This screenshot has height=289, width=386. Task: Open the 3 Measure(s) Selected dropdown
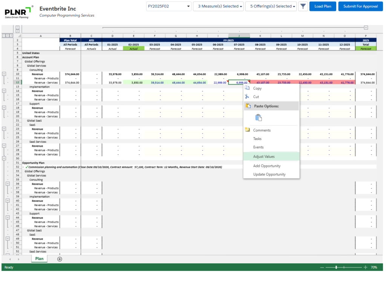click(x=218, y=6)
